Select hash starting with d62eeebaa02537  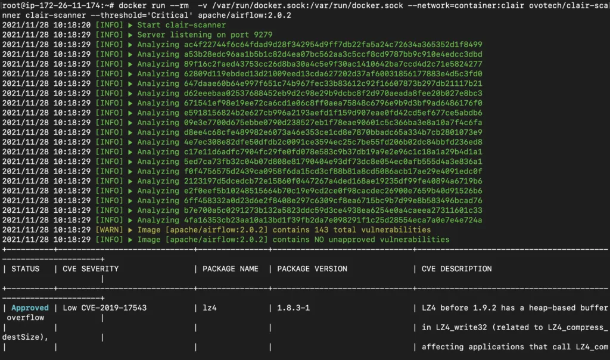(333, 93)
